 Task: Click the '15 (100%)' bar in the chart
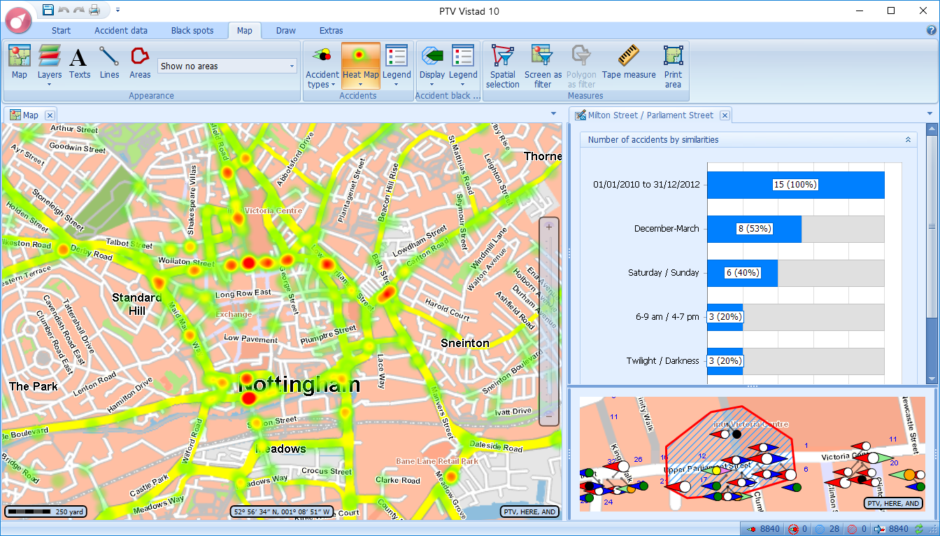pyautogui.click(x=796, y=185)
